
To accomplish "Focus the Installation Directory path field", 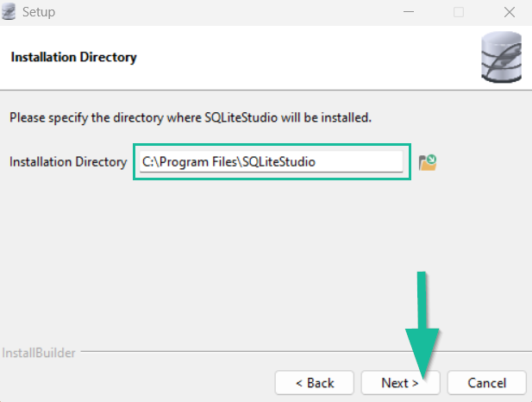I will 272,162.
